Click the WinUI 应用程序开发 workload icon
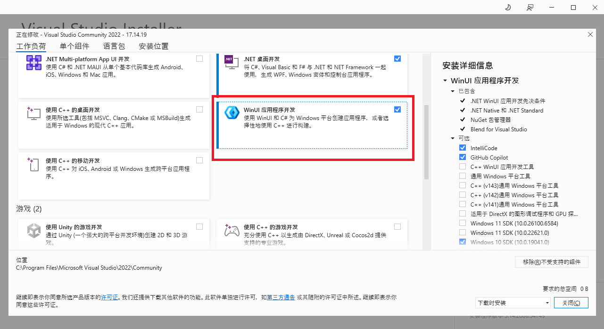The width and height of the screenshot is (604, 329). pos(232,113)
